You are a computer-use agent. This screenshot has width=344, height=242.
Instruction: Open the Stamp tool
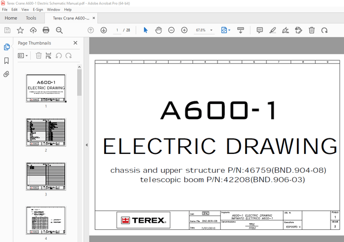click(299, 30)
